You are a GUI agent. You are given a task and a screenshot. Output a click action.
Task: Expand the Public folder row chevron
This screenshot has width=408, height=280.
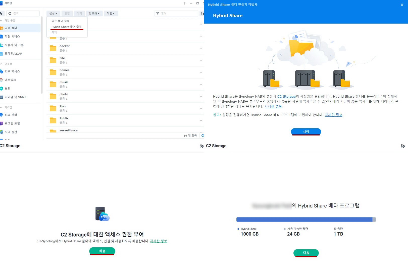[201, 120]
